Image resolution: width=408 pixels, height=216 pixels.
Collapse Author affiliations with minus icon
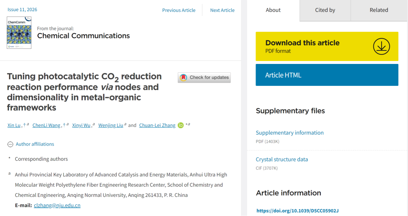(x=10, y=144)
